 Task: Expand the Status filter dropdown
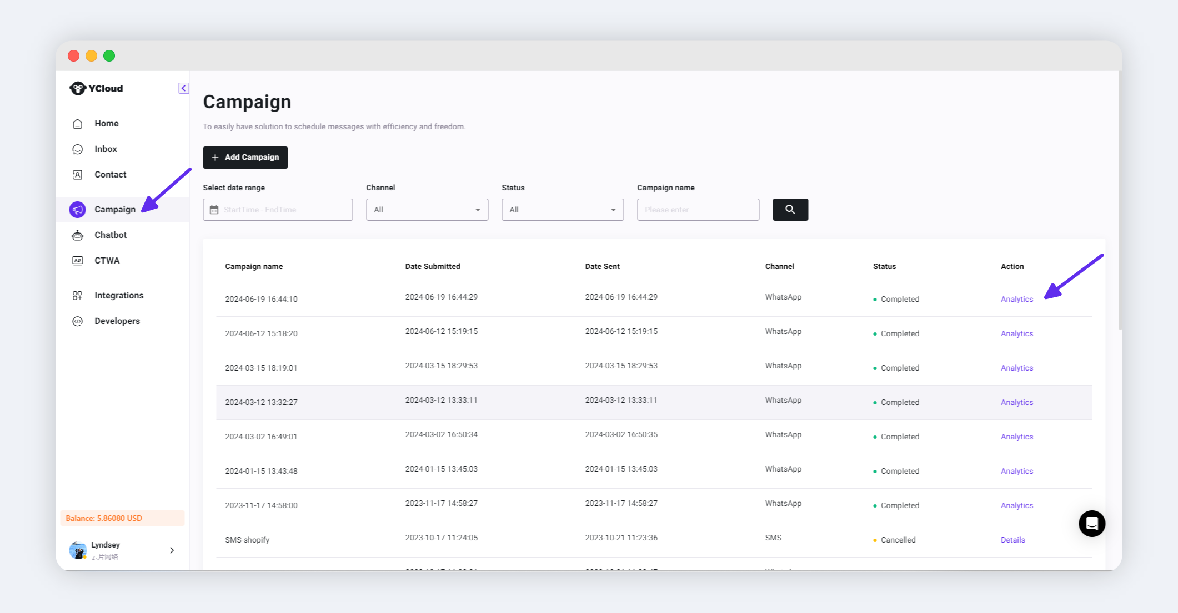[562, 210]
